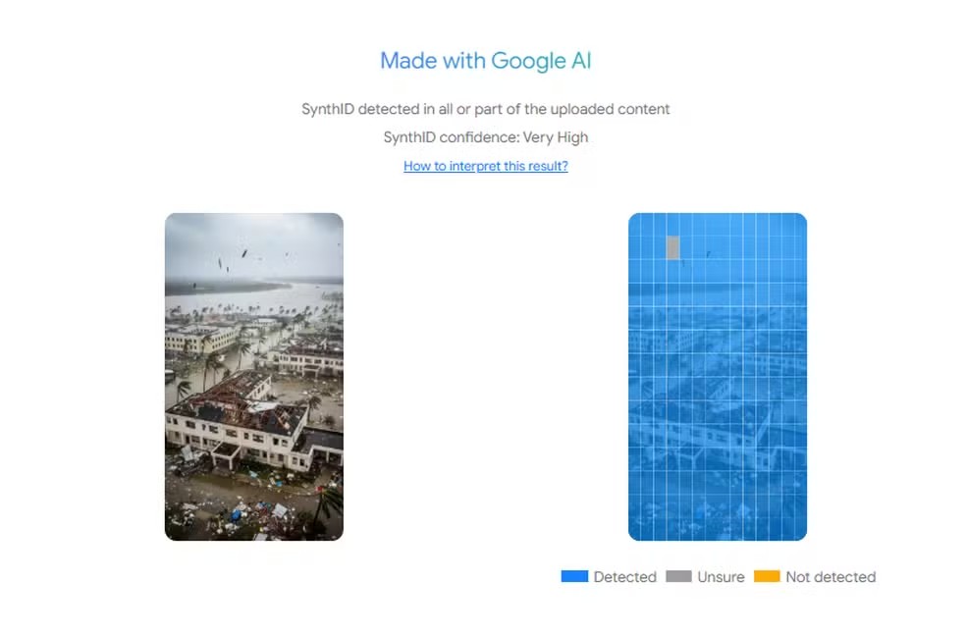Click the blue Detected legend swatch
Viewport: 966px width, 635px height.
pos(574,576)
